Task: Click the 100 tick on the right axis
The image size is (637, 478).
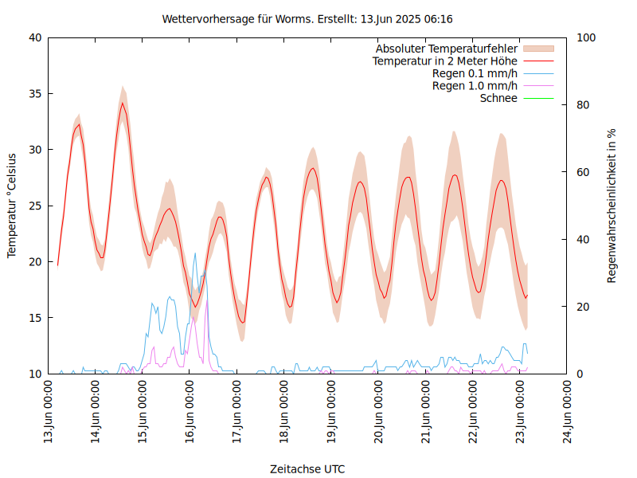Action: tap(585, 37)
